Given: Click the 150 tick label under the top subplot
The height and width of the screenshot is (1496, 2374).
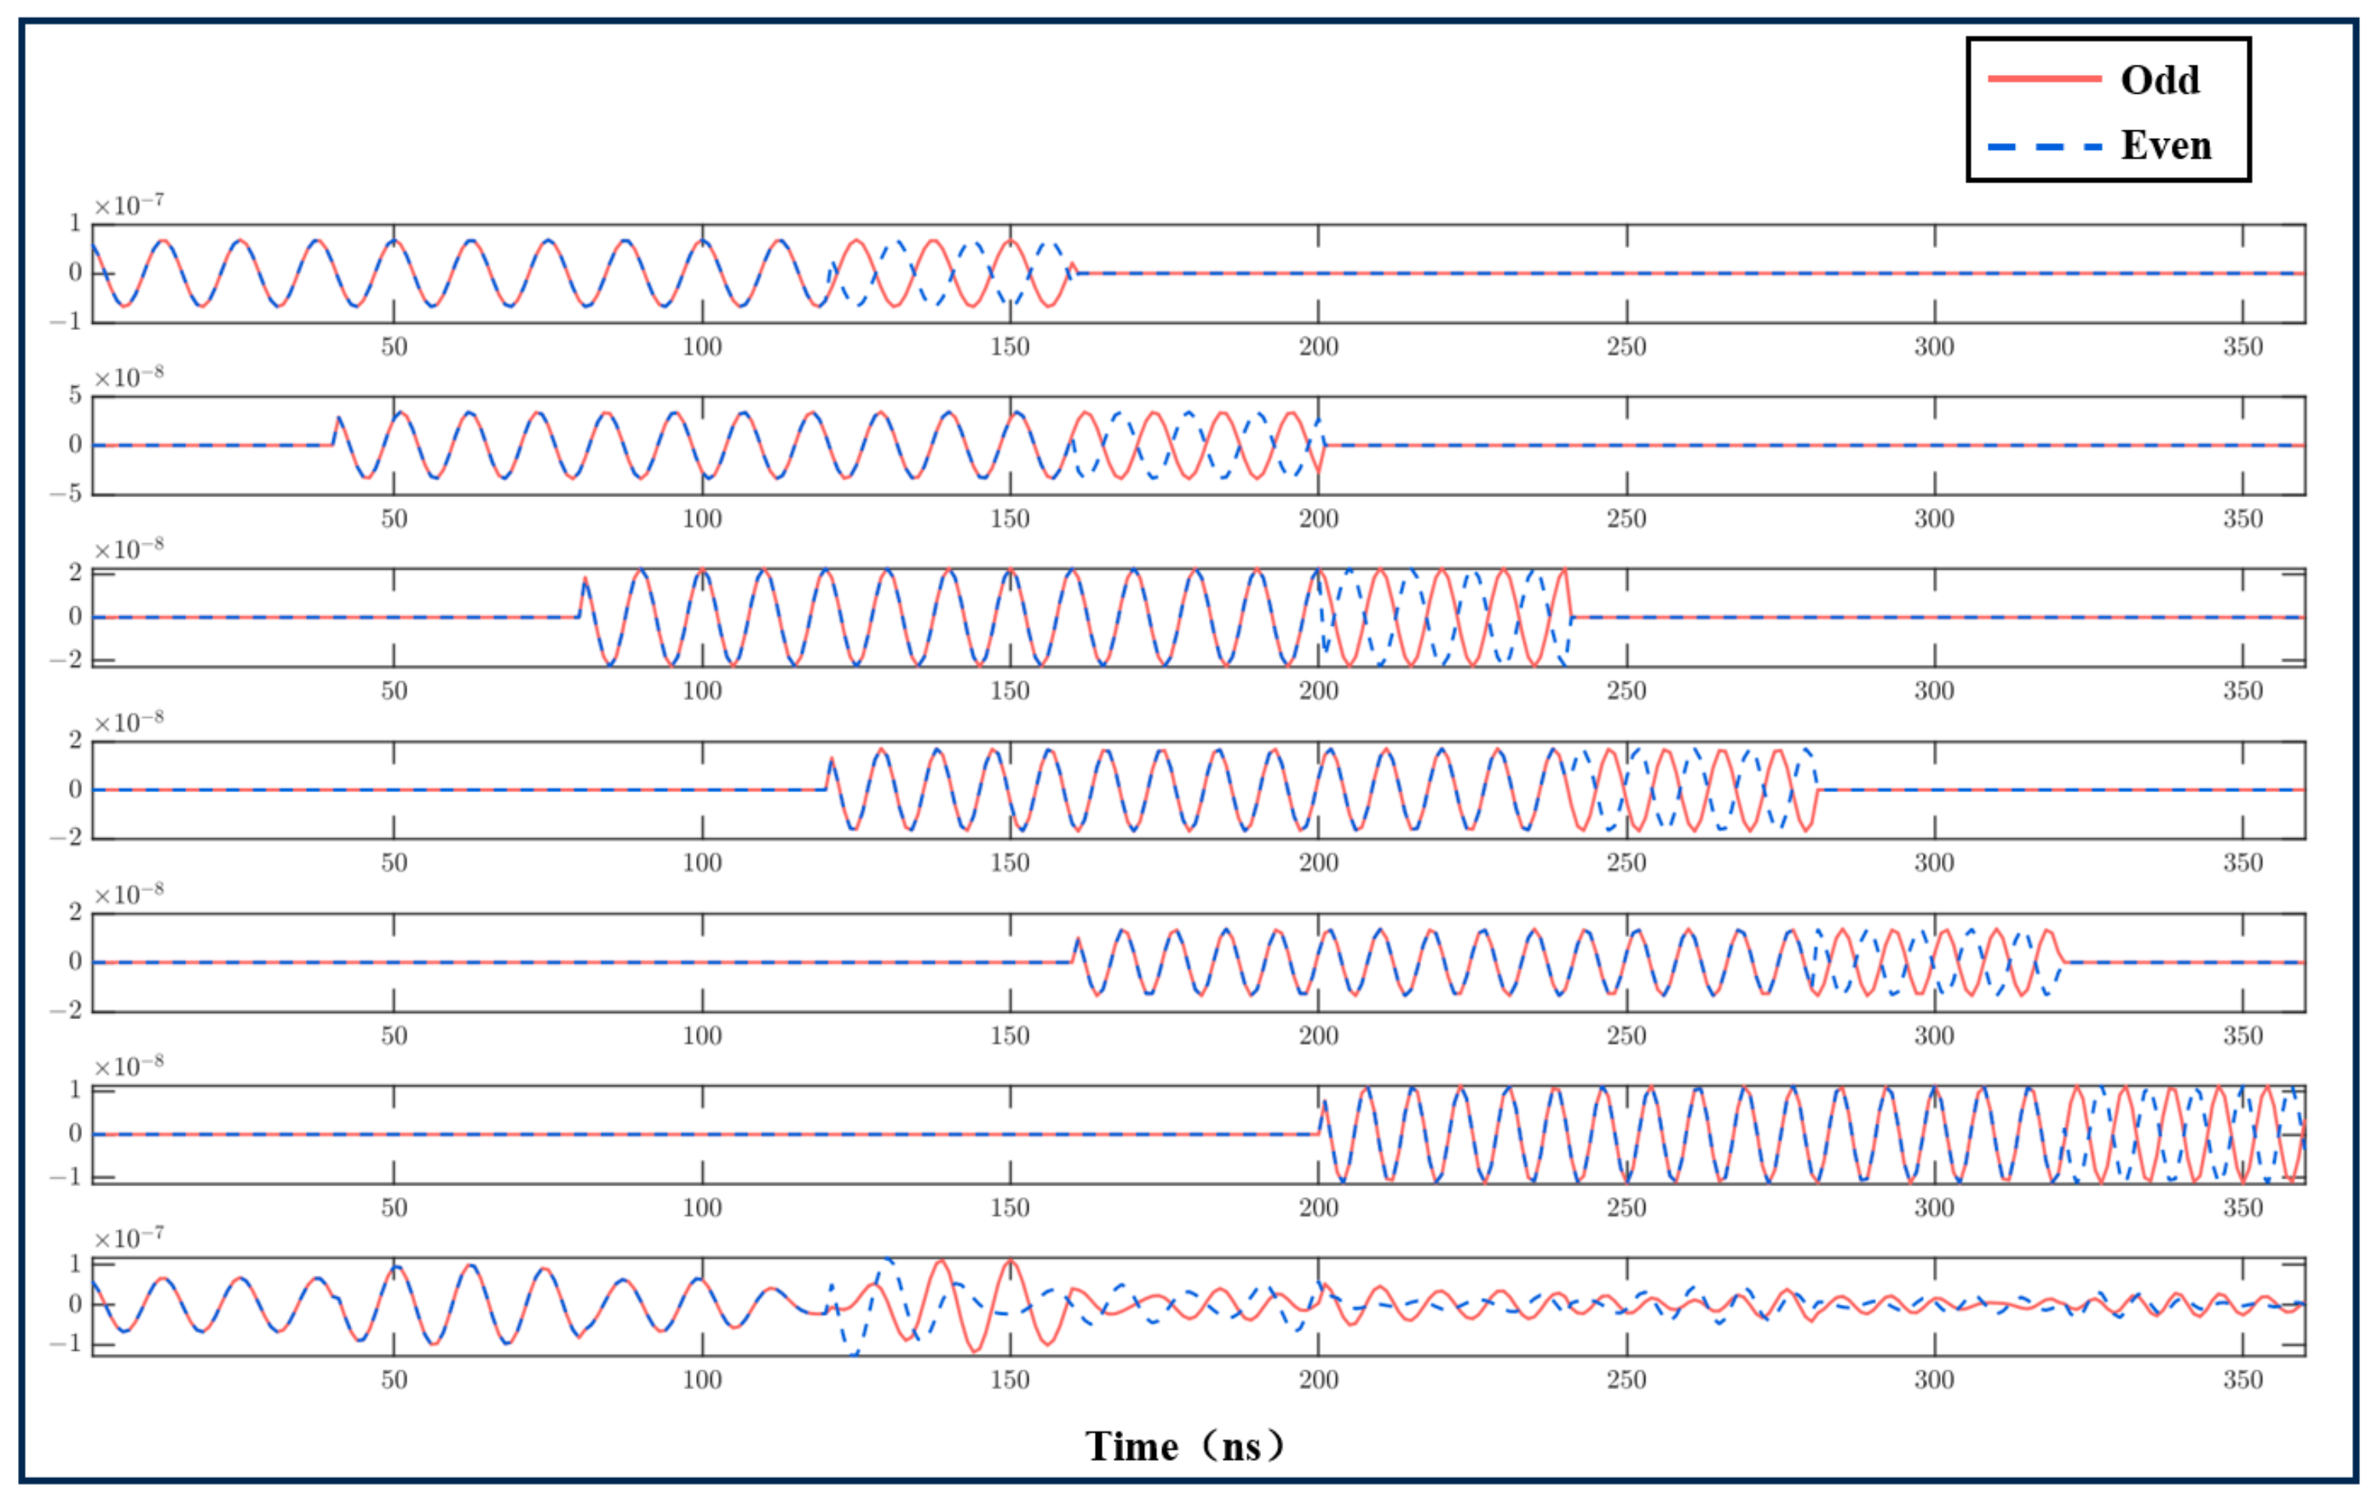Looking at the screenshot, I should coord(1010,346).
